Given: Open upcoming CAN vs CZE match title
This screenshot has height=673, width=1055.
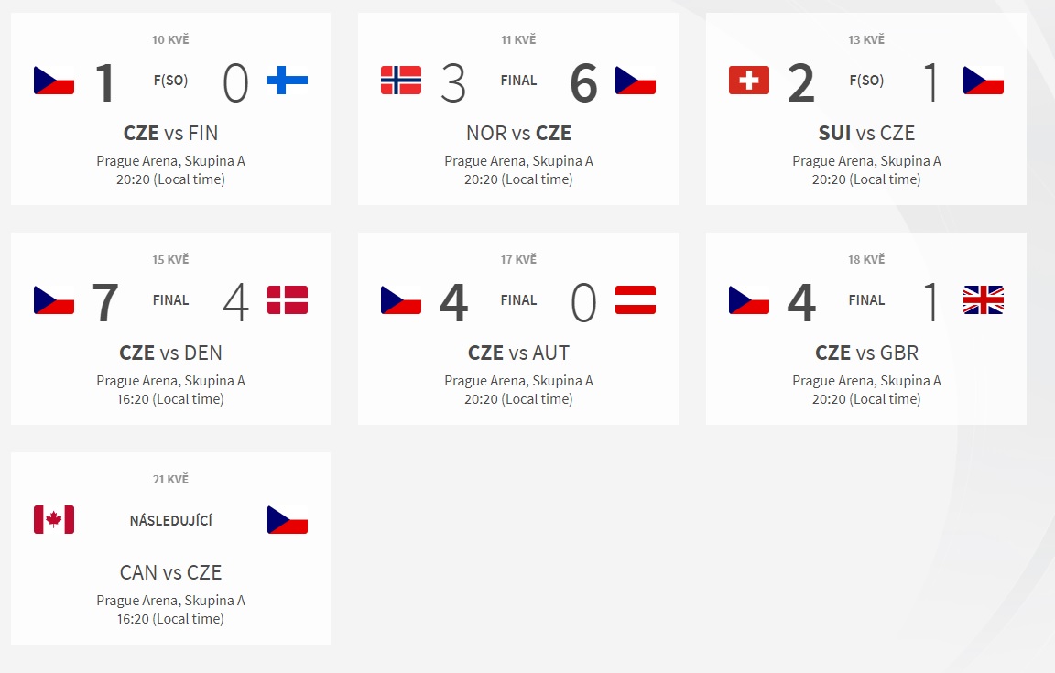Looking at the screenshot, I should click(171, 572).
